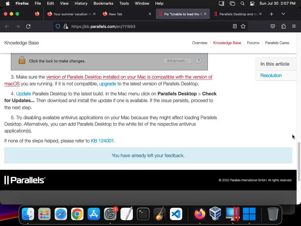Open the Overview navigation link

coord(200,43)
